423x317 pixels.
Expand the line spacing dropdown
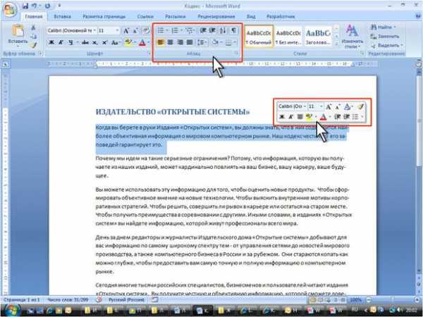pyautogui.click(x=206, y=42)
